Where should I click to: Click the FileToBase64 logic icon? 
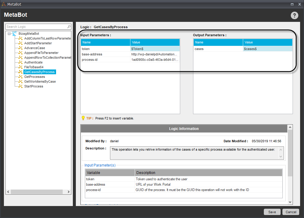(x=20, y=67)
